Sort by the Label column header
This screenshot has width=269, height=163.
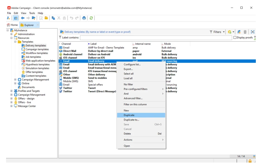coord(110,44)
